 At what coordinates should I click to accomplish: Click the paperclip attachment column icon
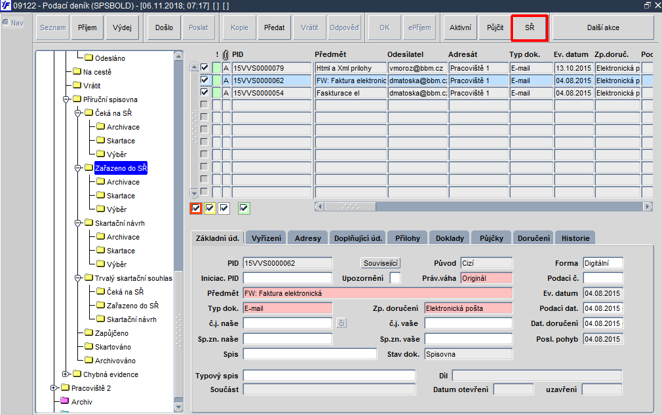226,55
